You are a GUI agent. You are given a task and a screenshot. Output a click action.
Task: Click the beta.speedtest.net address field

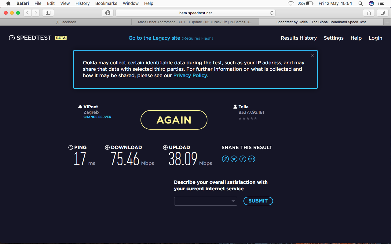click(195, 13)
